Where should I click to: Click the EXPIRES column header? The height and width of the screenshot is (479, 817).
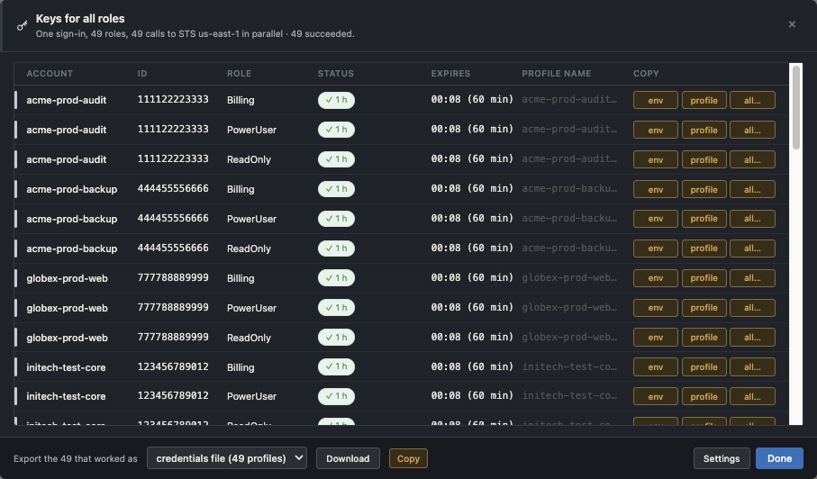pyautogui.click(x=450, y=74)
